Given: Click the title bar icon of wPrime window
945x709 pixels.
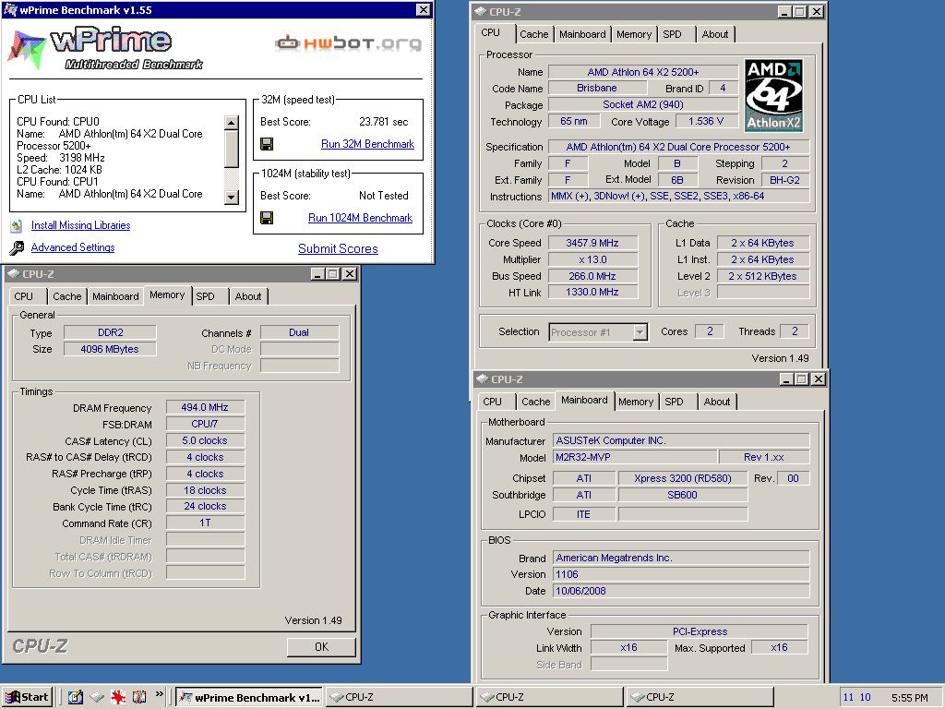Looking at the screenshot, I should click(10, 9).
